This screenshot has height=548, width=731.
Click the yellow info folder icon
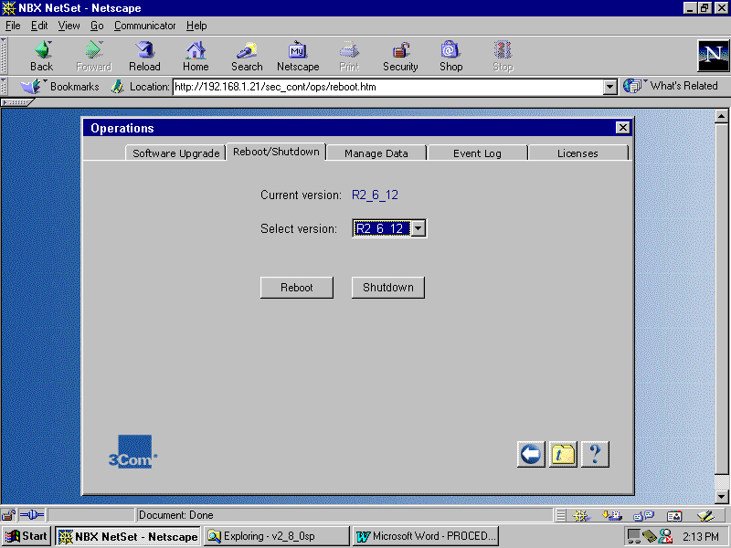click(563, 454)
